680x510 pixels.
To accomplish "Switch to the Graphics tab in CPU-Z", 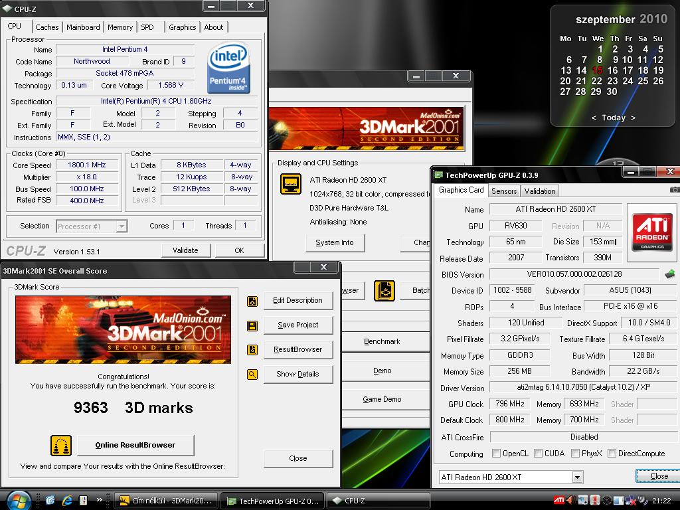I will [182, 27].
